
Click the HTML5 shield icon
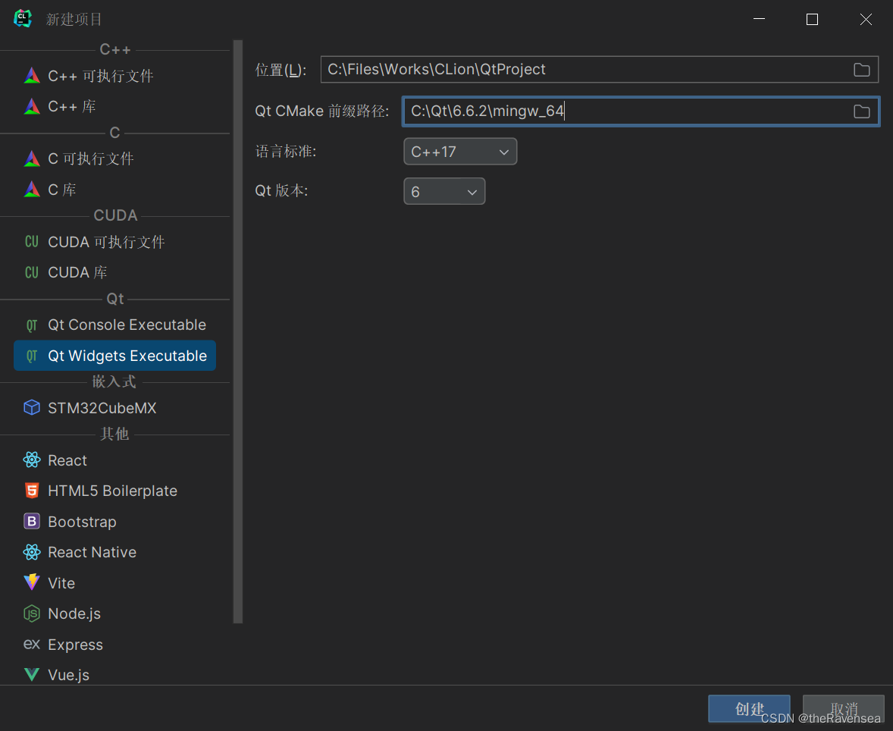[32, 491]
